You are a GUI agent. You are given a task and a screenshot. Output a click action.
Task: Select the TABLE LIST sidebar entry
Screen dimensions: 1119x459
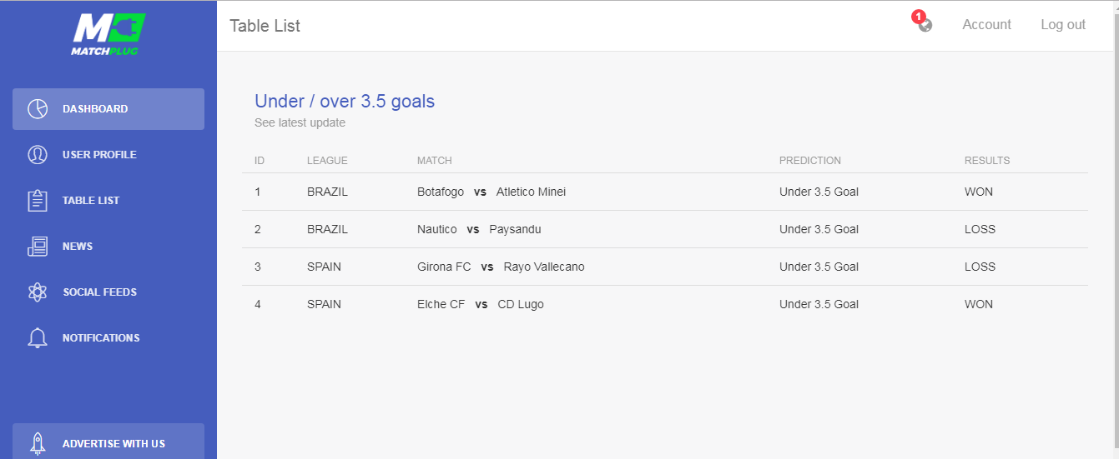coord(108,201)
